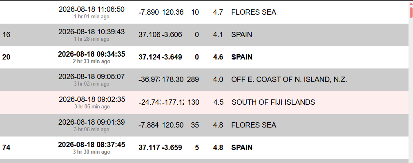Click the 16 felt reports number

pyautogui.click(x=6, y=35)
